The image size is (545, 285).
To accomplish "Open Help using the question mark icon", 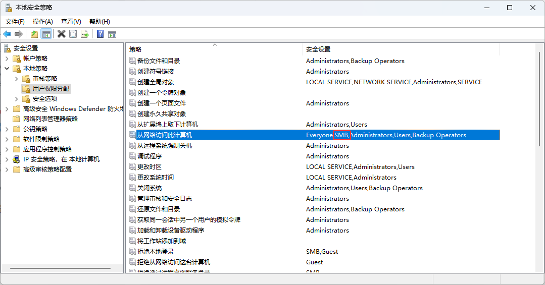I will point(101,34).
